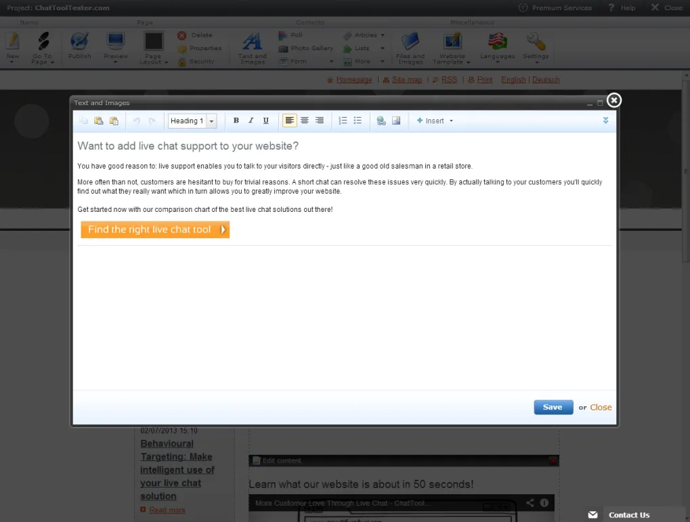Image resolution: width=690 pixels, height=522 pixels.
Task: Expand more toolbar options double chevron
Action: click(605, 120)
